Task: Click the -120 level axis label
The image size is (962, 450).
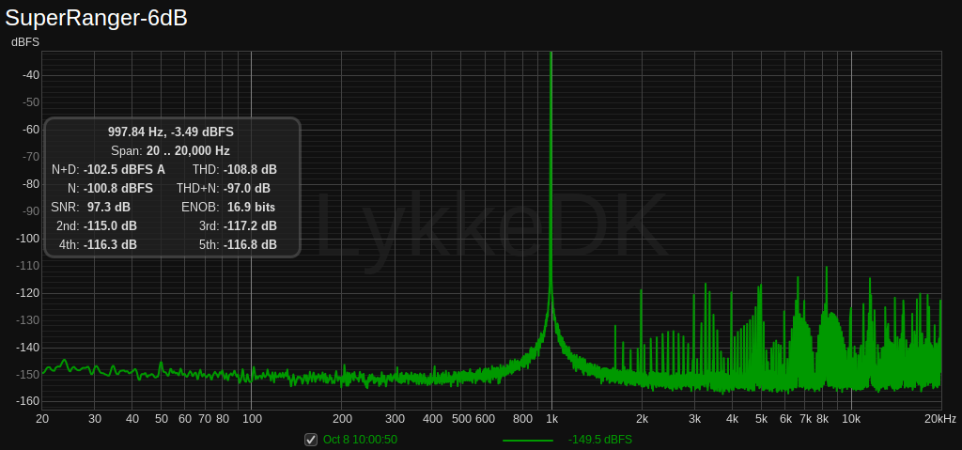Action: click(28, 293)
